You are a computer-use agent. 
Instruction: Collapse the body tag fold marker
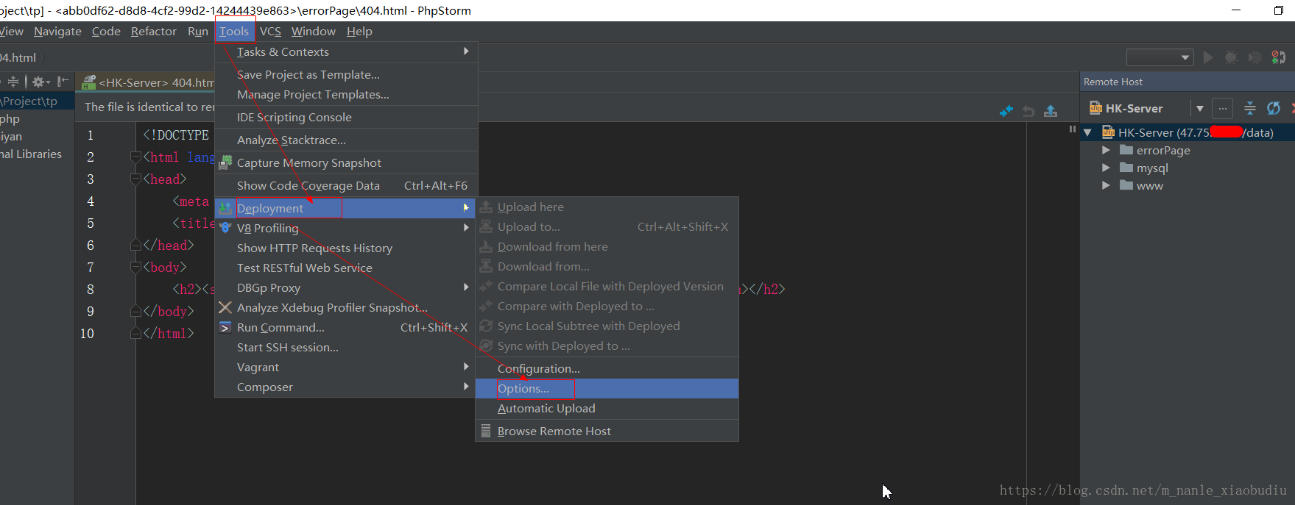pos(135,267)
